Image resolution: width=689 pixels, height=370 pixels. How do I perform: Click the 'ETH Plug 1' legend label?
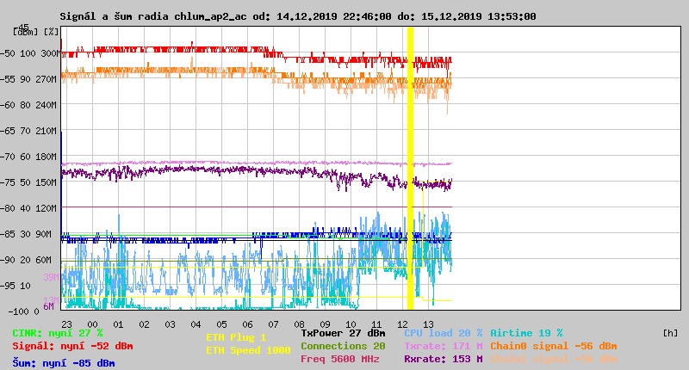[236, 337]
